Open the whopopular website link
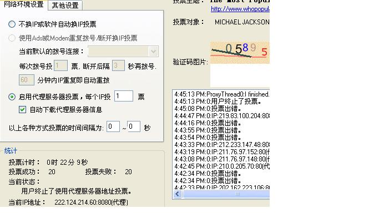The width and height of the screenshot is (379, 213). [x=240, y=9]
